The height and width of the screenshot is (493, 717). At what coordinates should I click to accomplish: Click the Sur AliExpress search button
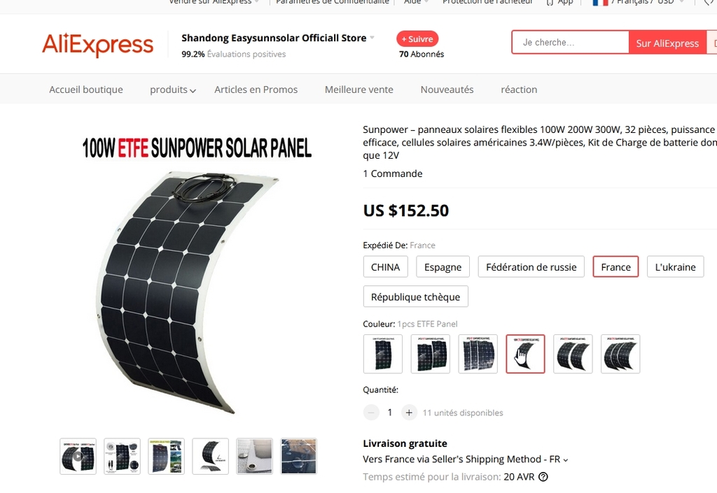click(x=667, y=43)
